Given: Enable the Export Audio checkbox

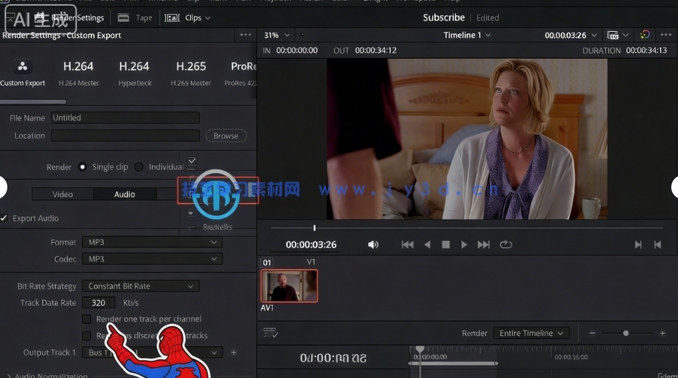Looking at the screenshot, I should click(x=4, y=218).
